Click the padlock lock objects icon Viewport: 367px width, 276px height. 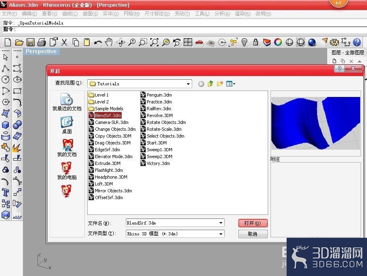[x=256, y=42]
